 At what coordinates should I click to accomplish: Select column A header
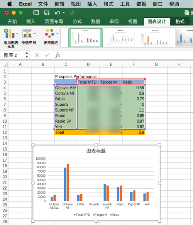pyautogui.click(x=20, y=64)
